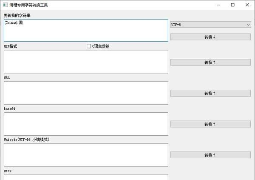Click the 要转换的字符串 label
Screen dimensions: 255x180
click(17, 15)
